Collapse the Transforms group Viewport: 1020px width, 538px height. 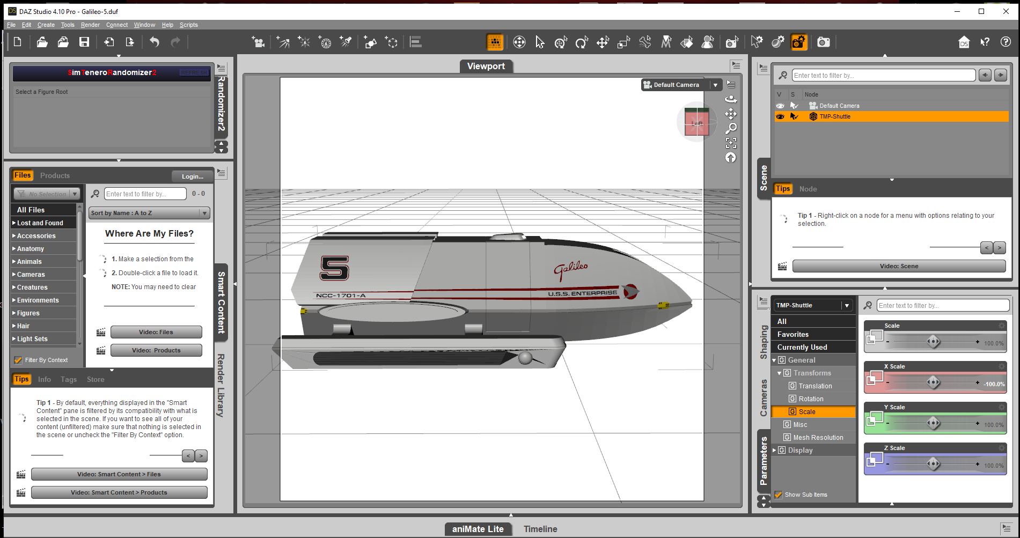780,373
